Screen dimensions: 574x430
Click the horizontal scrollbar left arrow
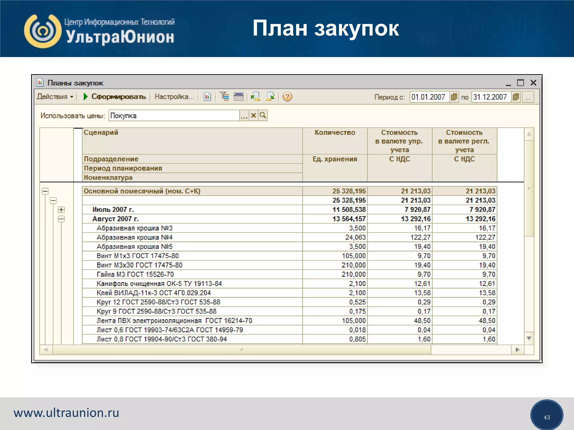[46, 350]
